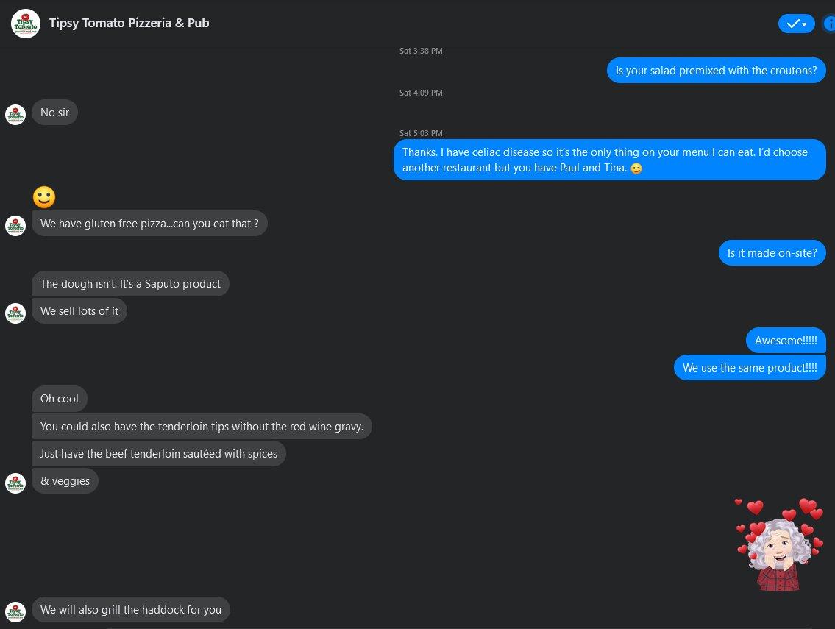Select the "Is it made on-site?" message bubble
Image resolution: width=835 pixels, height=629 pixels.
coord(772,253)
